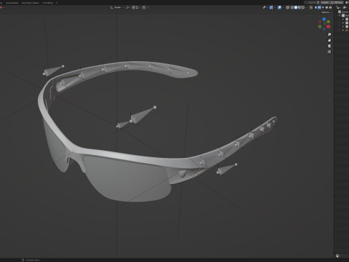The image size is (349, 262).
Task: Click the Manual button in top bar
Action: coord(337,2)
